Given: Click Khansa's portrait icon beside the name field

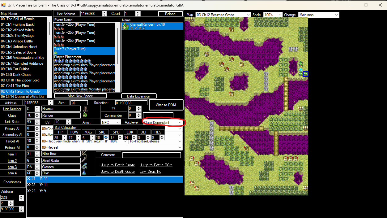Looking at the screenshot, I should pos(86,109).
